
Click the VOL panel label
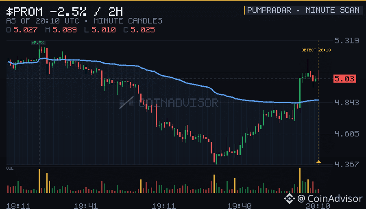coord(10,168)
